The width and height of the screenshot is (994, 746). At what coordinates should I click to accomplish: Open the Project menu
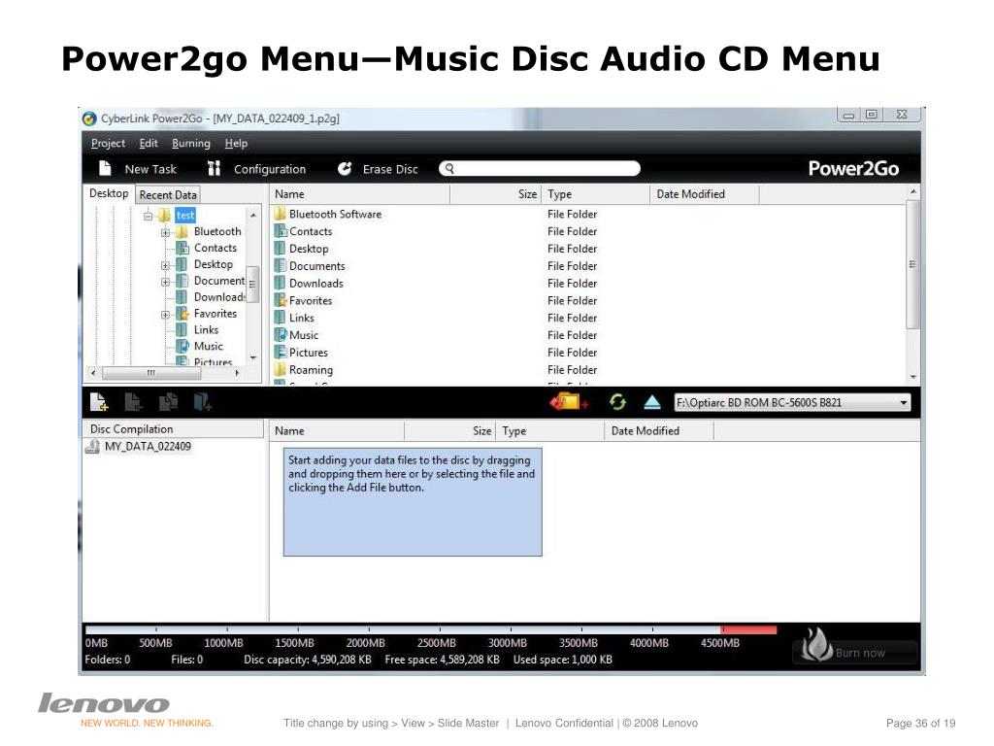(108, 144)
